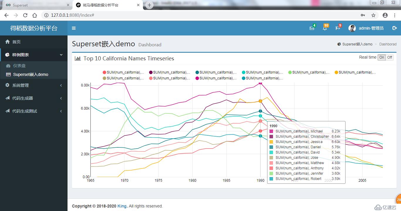Open the Chrome three-dot menu
Viewport: 401px width, 211px height.
[395, 15]
